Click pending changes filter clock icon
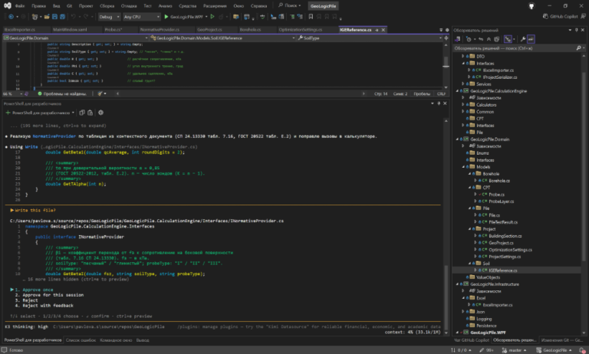Screen dimensions: 589x354 [x=469, y=39]
